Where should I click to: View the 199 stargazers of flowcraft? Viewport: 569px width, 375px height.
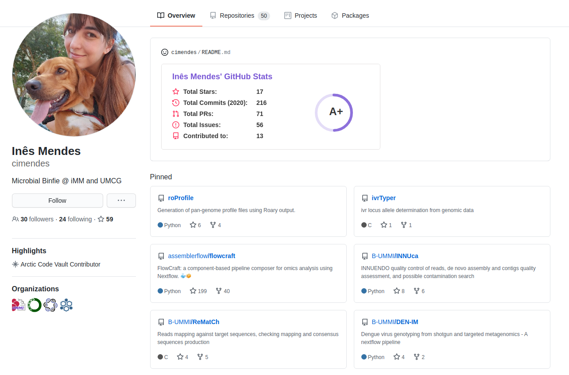(x=198, y=291)
